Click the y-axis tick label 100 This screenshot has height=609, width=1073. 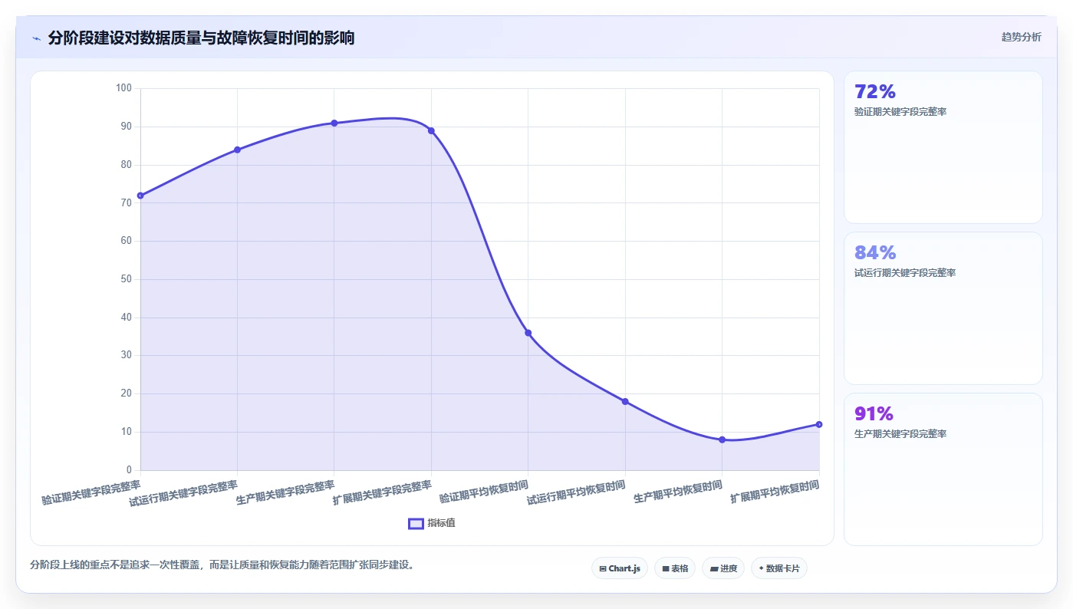123,88
